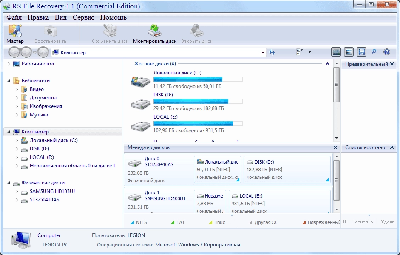Select DISK (D:) partition in disk manager
Viewport: 400px width, 255px height.
tap(287, 170)
